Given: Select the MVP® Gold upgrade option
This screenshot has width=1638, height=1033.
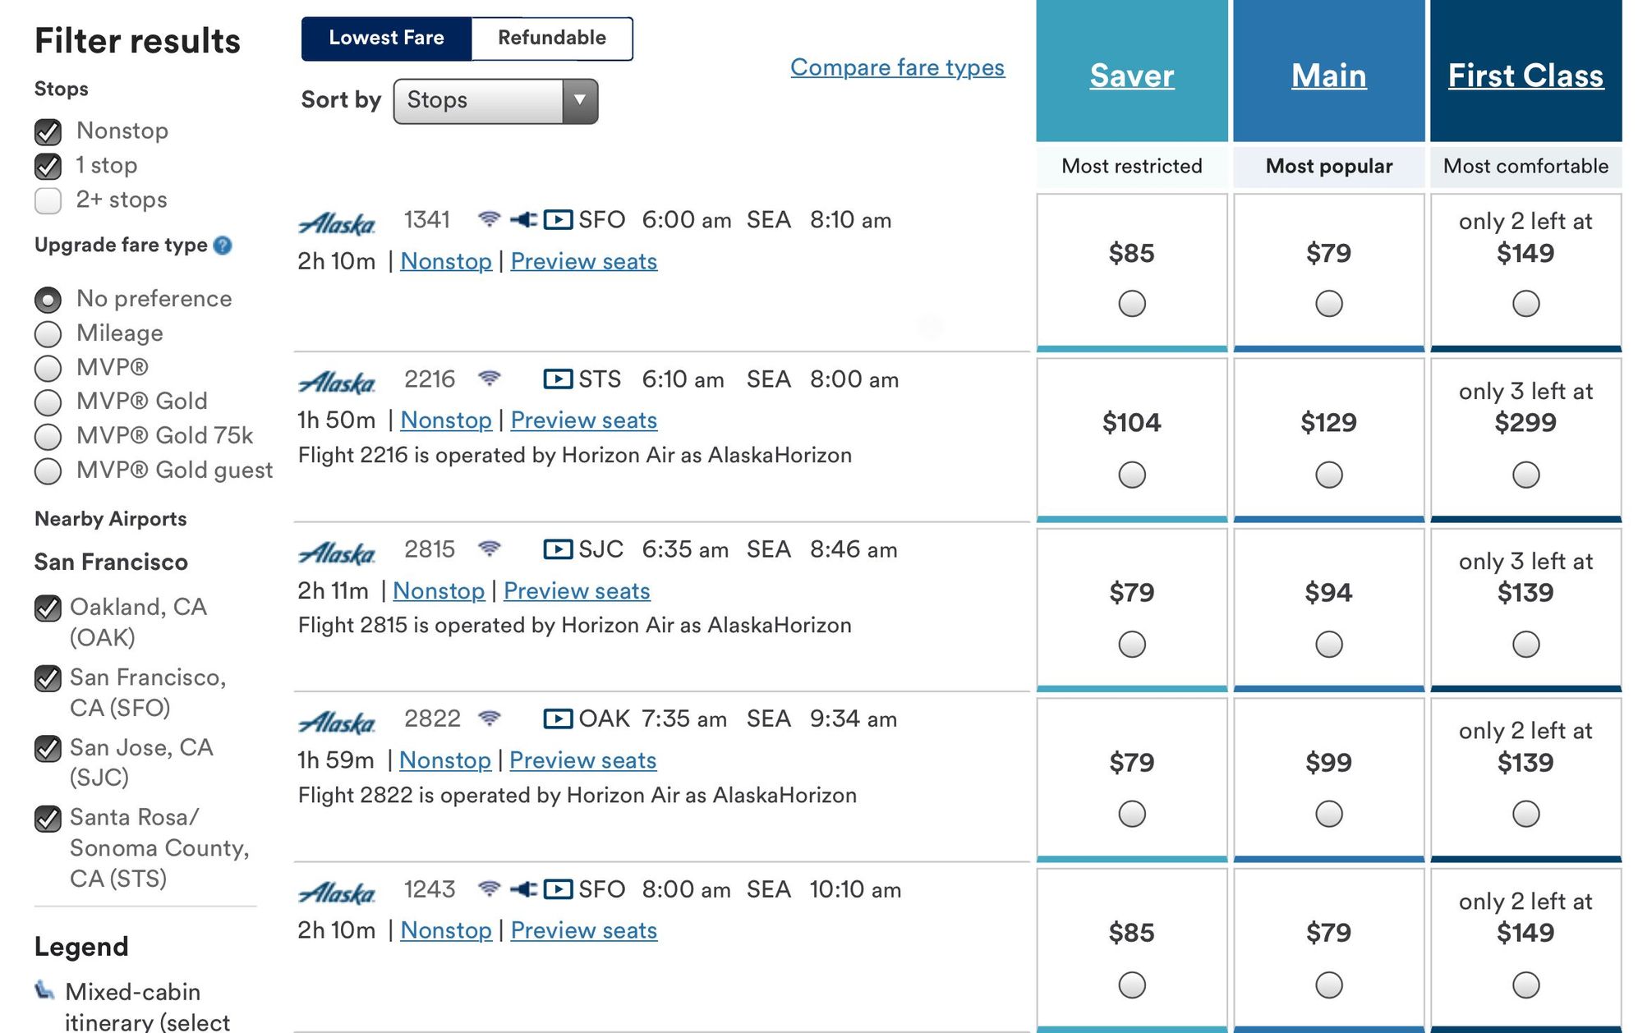Looking at the screenshot, I should [x=48, y=402].
